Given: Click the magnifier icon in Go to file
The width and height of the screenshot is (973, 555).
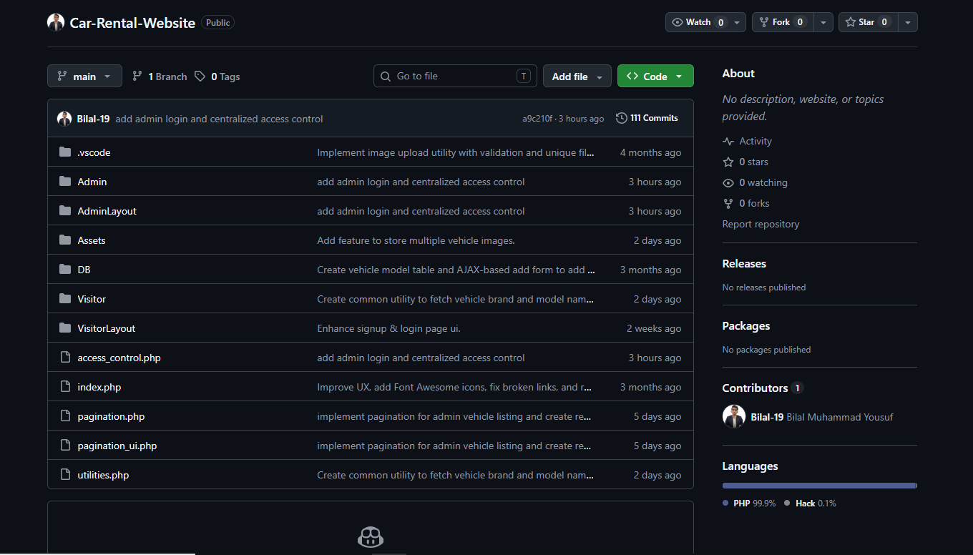Looking at the screenshot, I should click(x=386, y=77).
